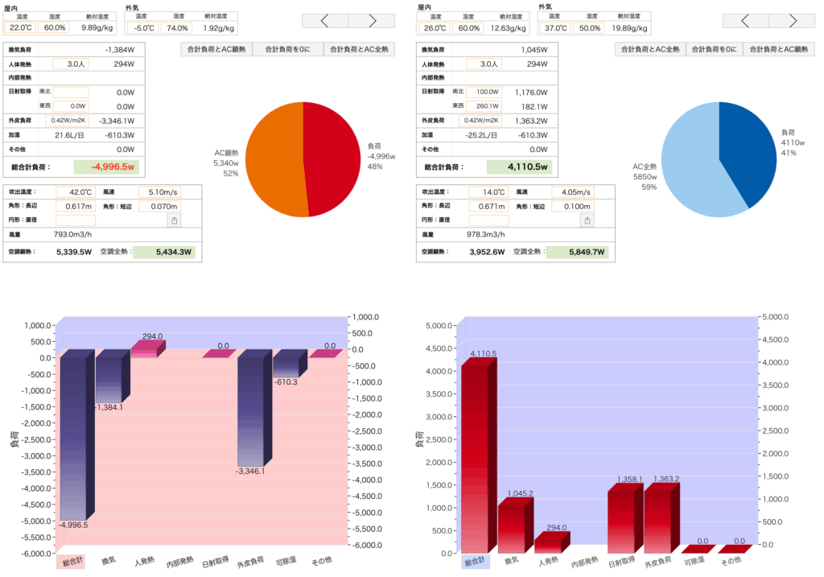Click the indoor temperature field showing 22.0℃
The height and width of the screenshot is (577, 824).
(21, 27)
